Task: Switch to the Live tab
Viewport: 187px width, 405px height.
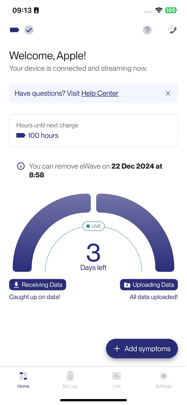Action: click(117, 380)
